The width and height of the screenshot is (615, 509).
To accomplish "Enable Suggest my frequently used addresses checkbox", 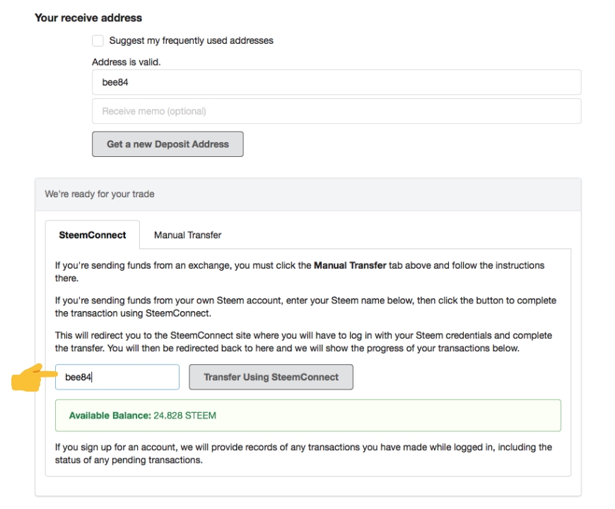I will (98, 41).
